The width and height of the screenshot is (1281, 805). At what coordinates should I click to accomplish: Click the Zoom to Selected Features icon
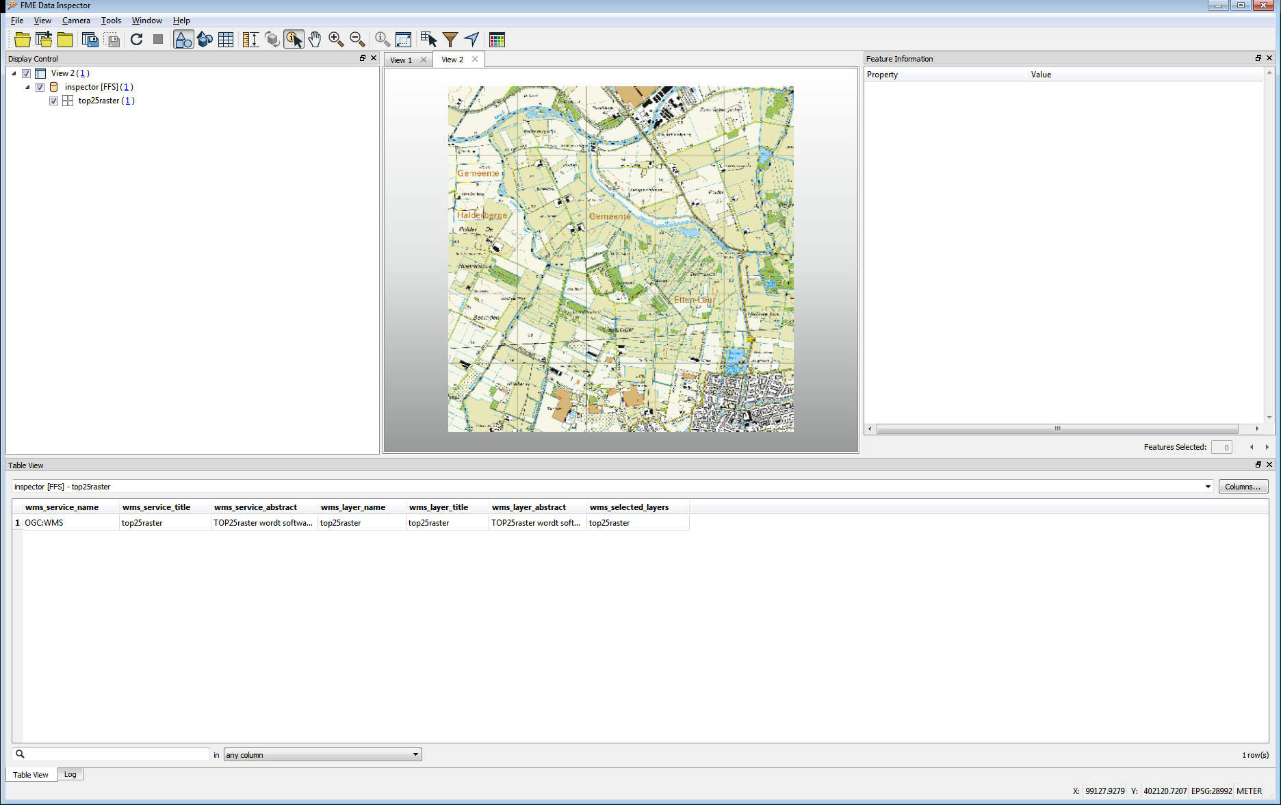coord(382,40)
